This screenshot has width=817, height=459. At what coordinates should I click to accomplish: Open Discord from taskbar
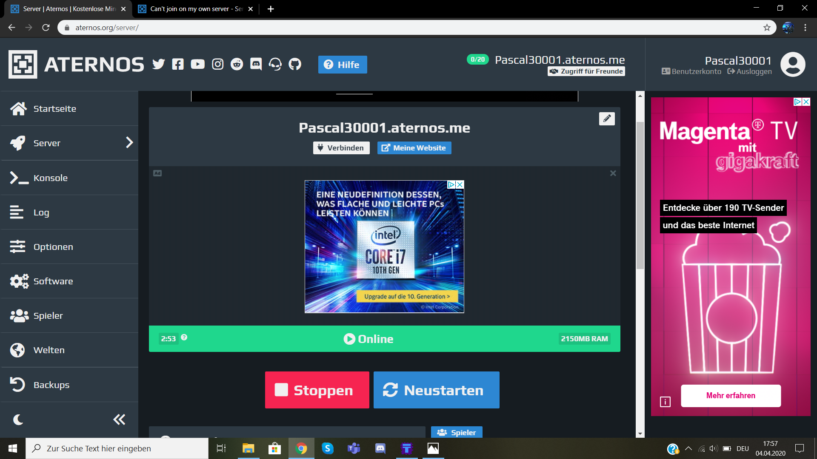pyautogui.click(x=380, y=448)
